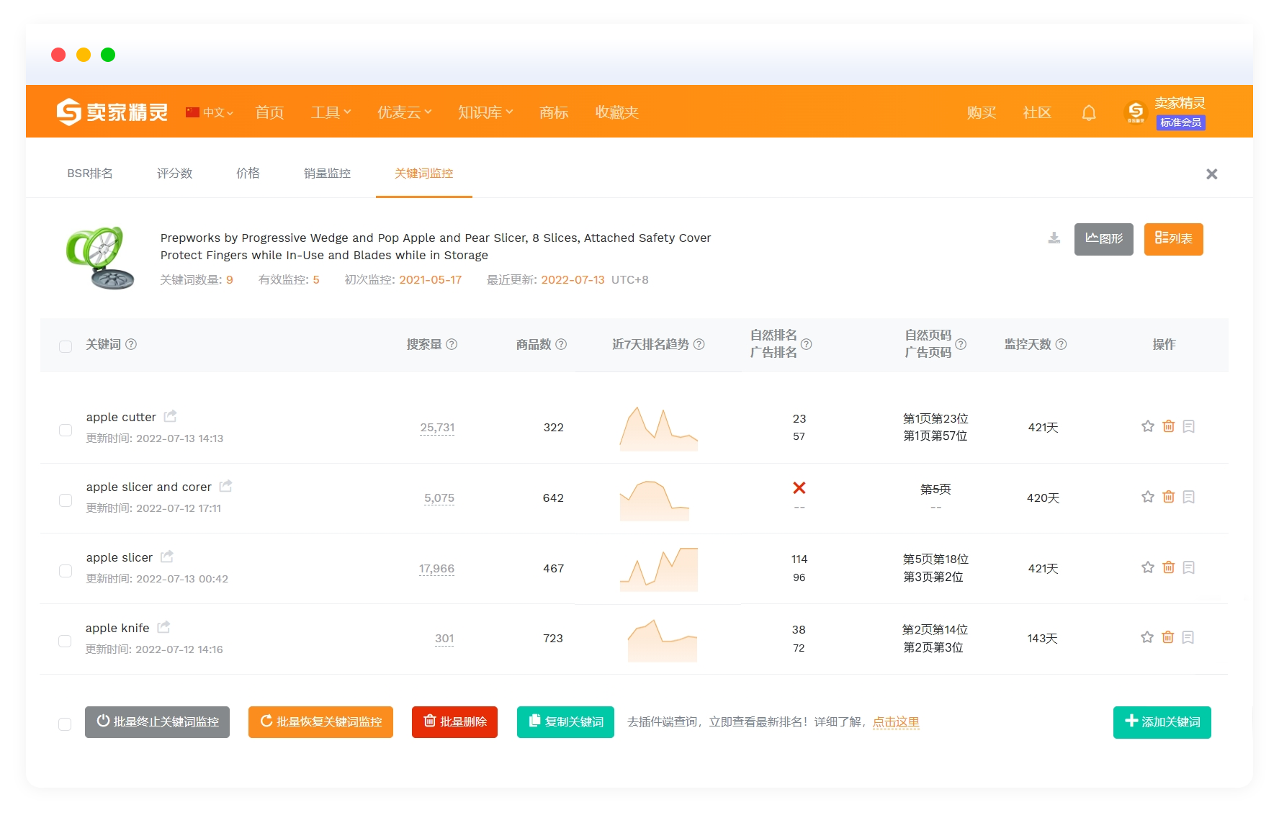Show help for 关键词 column

point(131,344)
